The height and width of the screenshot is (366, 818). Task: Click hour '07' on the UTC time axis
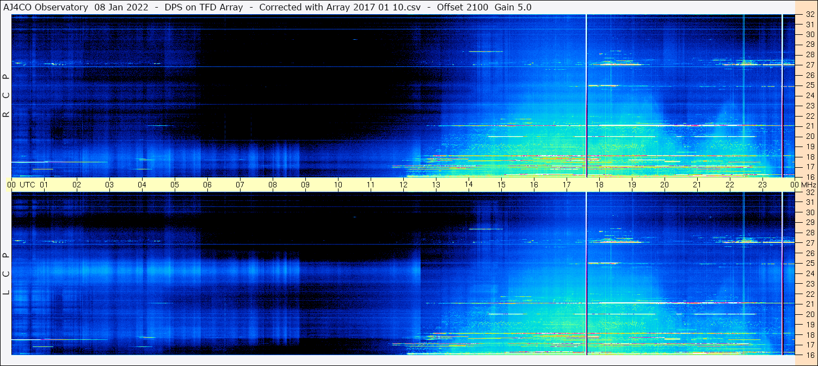tap(240, 185)
